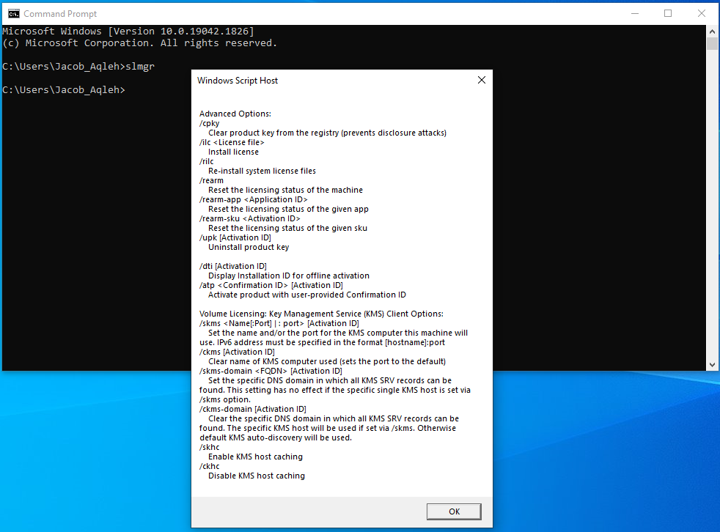Viewport: 720px width, 532px height.
Task: Click the "Command Prompt" window title text
Action: [60, 14]
